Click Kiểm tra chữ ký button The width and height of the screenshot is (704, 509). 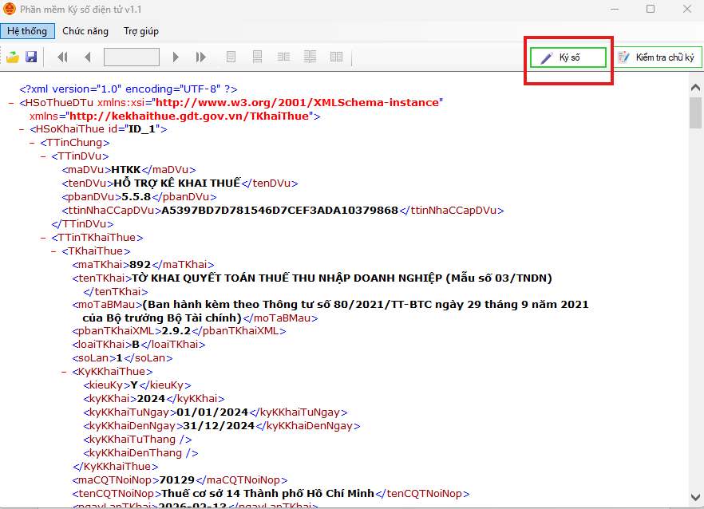[658, 57]
